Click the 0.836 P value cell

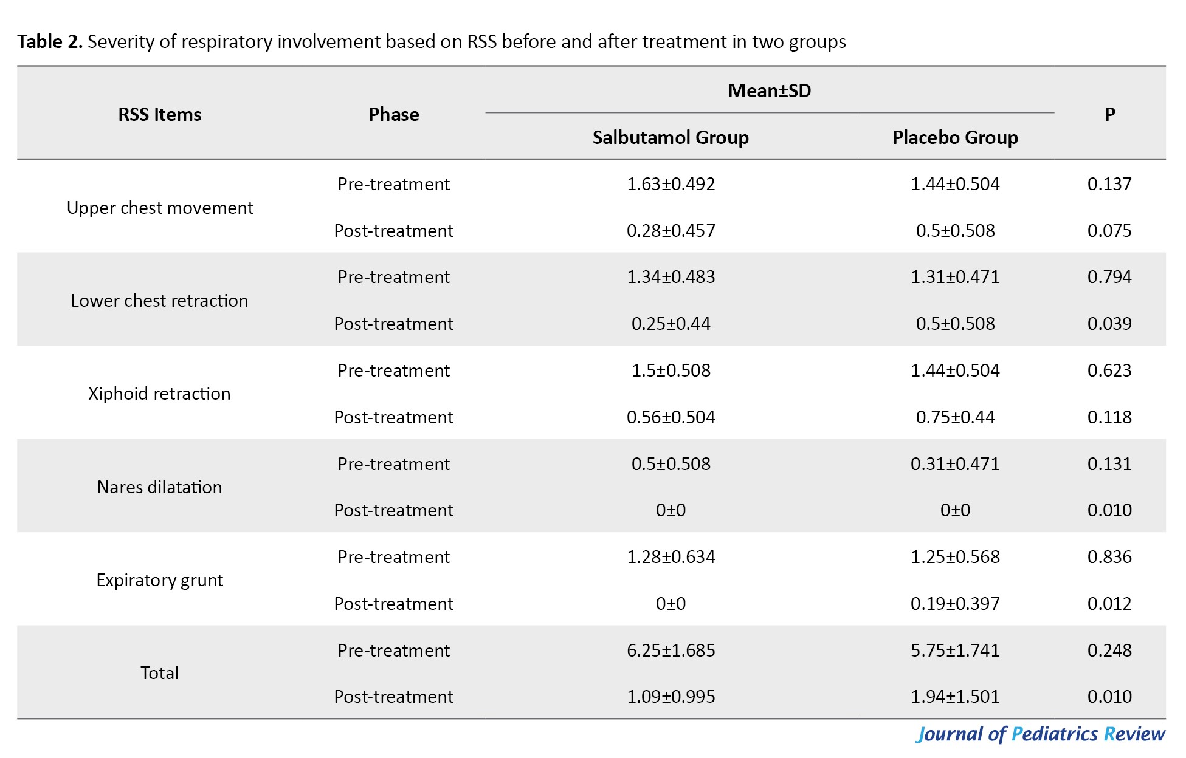[1109, 556]
